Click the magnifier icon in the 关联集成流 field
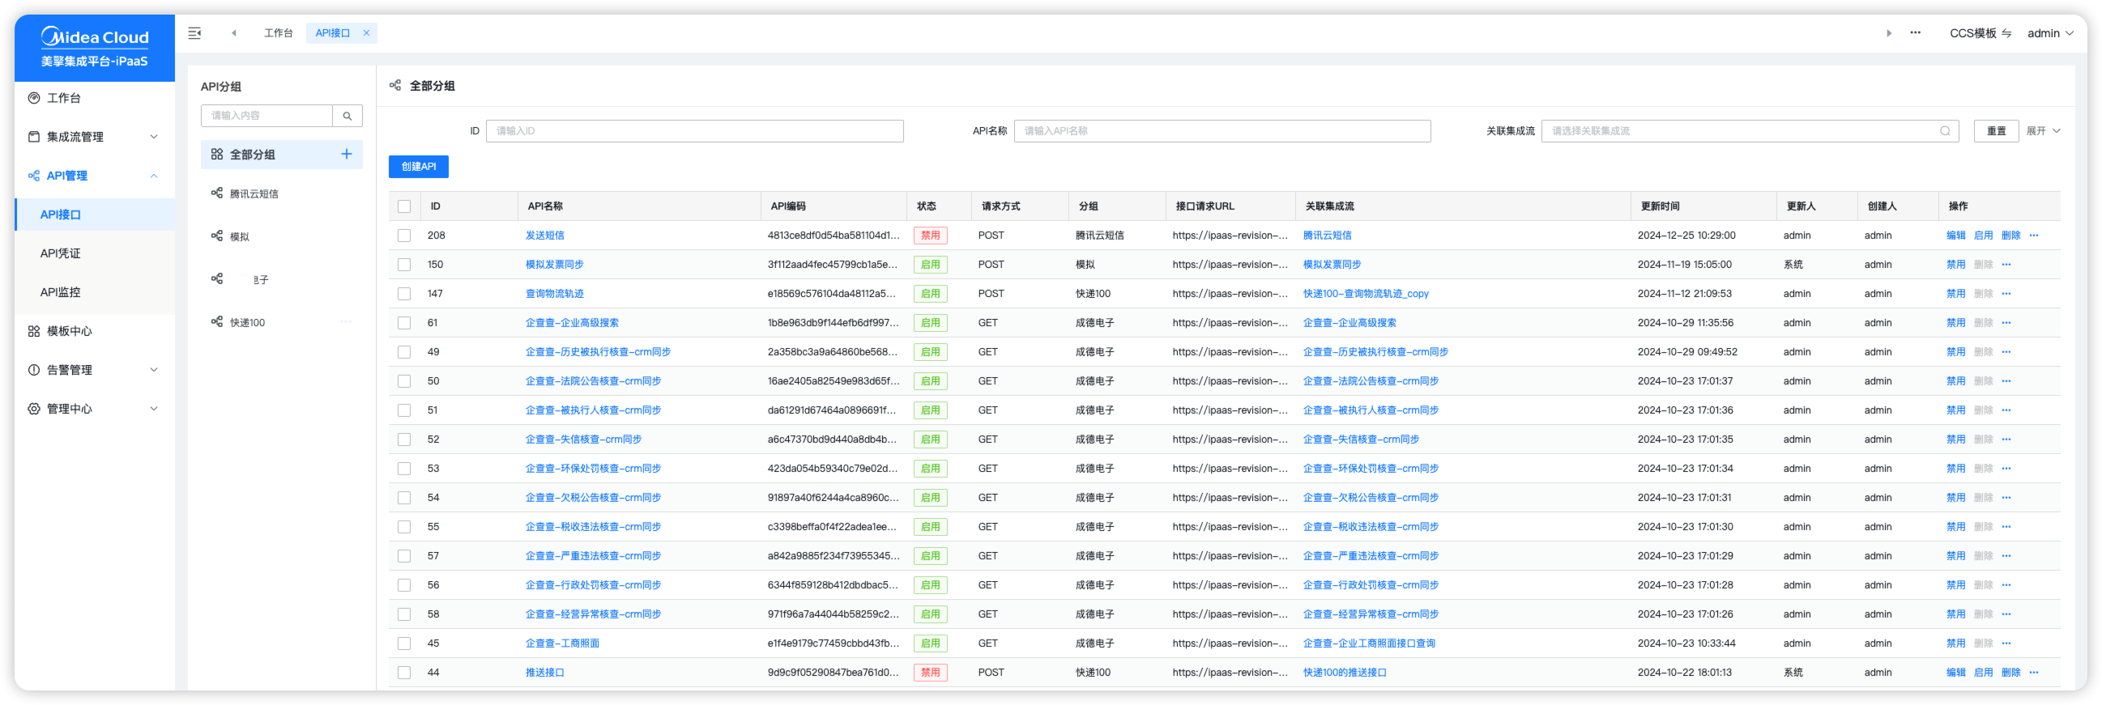The height and width of the screenshot is (705, 2102). (1945, 131)
